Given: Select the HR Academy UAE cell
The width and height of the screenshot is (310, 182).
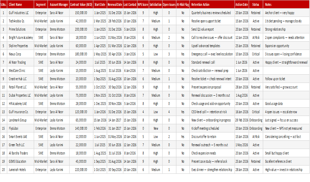Looking at the screenshot, I should pyautogui.click(x=20, y=104).
